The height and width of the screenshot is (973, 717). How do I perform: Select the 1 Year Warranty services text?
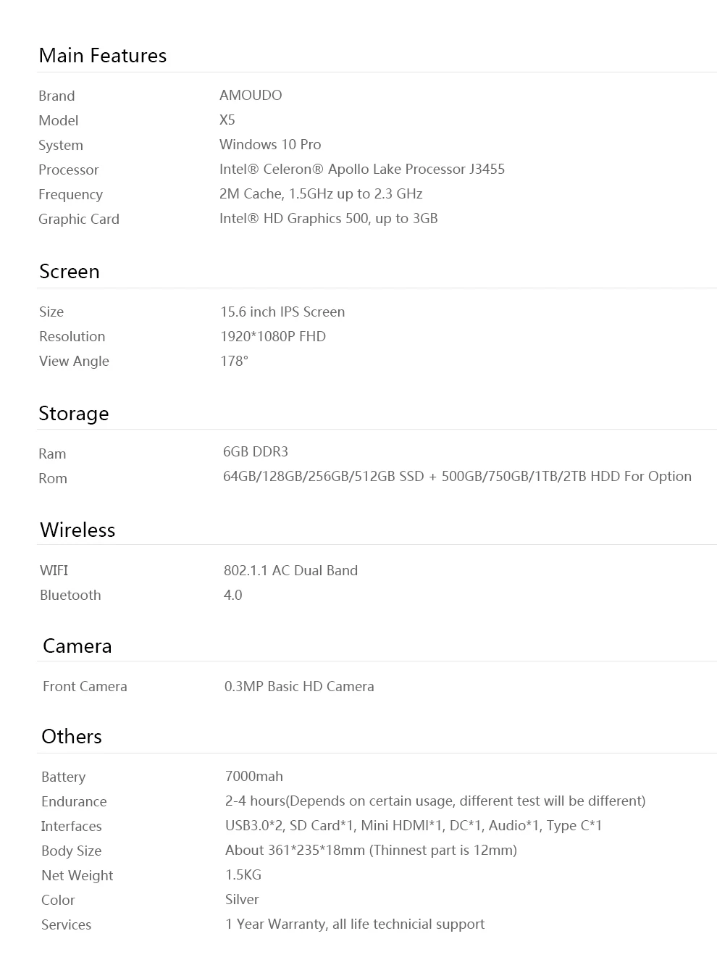355,924
